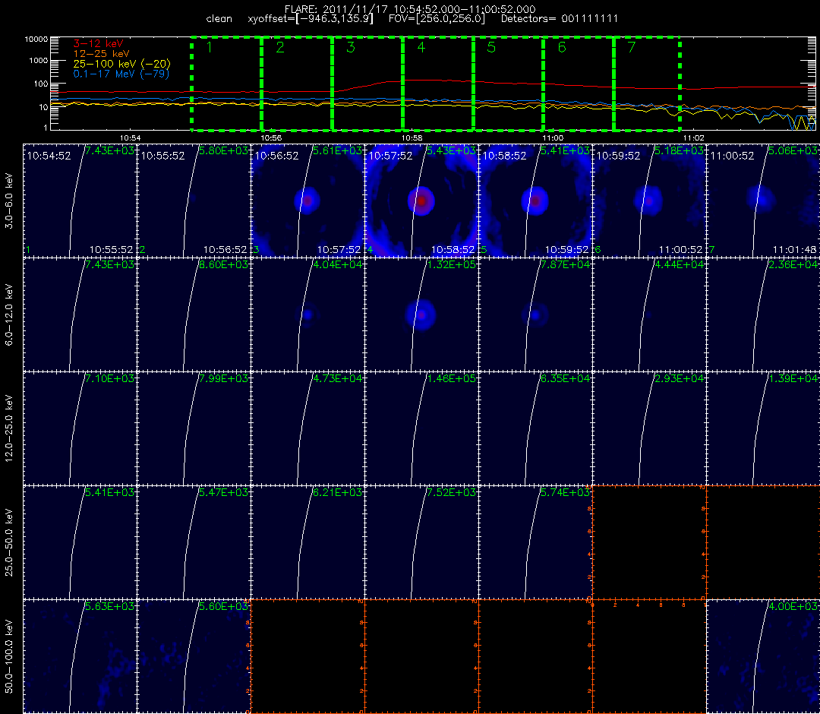820x714 pixels.
Task: Select the empty 25.0-50.0 keV panel for interval 7
Action: coord(763,542)
